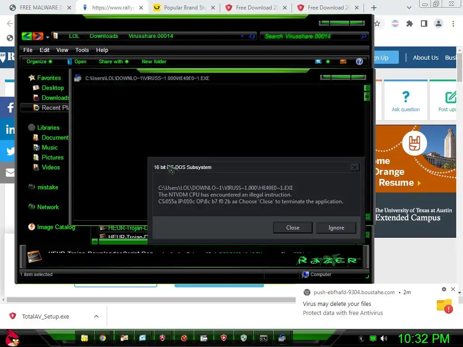Open recent locations dropdown beside nav arrows
This screenshot has width=463, height=347.
(47, 37)
